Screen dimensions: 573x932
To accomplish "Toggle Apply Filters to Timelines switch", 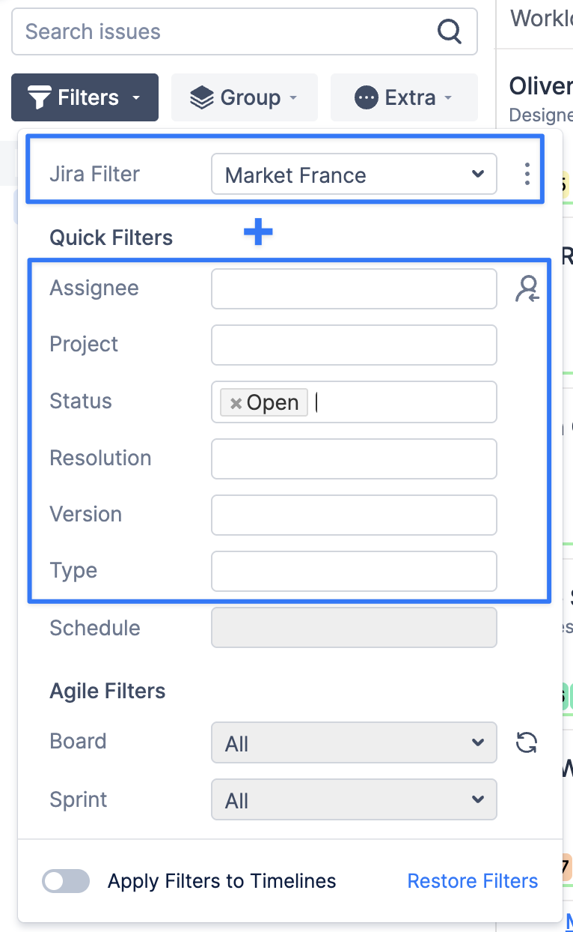I will (66, 881).
